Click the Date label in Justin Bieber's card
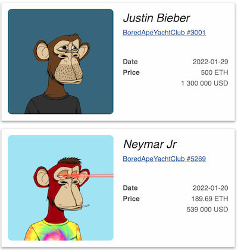Viewport: 238px width, 250px height. [130, 62]
